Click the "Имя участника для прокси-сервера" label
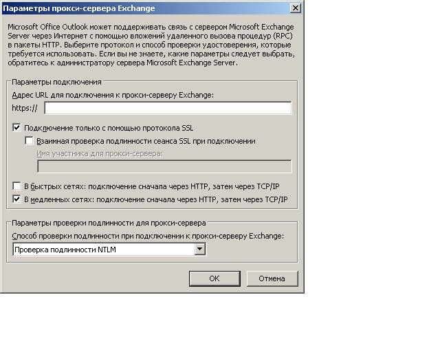This screenshot has height=352, width=440. coord(100,153)
